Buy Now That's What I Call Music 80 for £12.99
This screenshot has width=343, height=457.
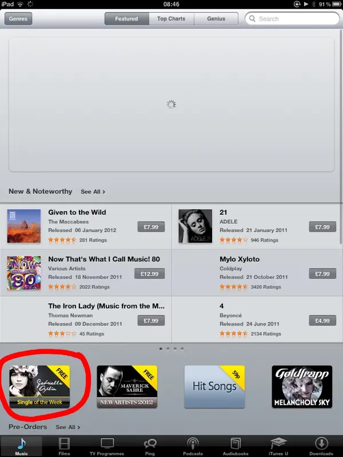tap(150, 274)
